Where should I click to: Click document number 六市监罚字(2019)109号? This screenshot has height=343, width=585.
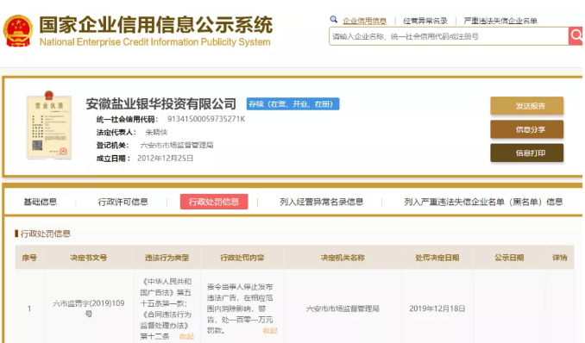(x=88, y=309)
